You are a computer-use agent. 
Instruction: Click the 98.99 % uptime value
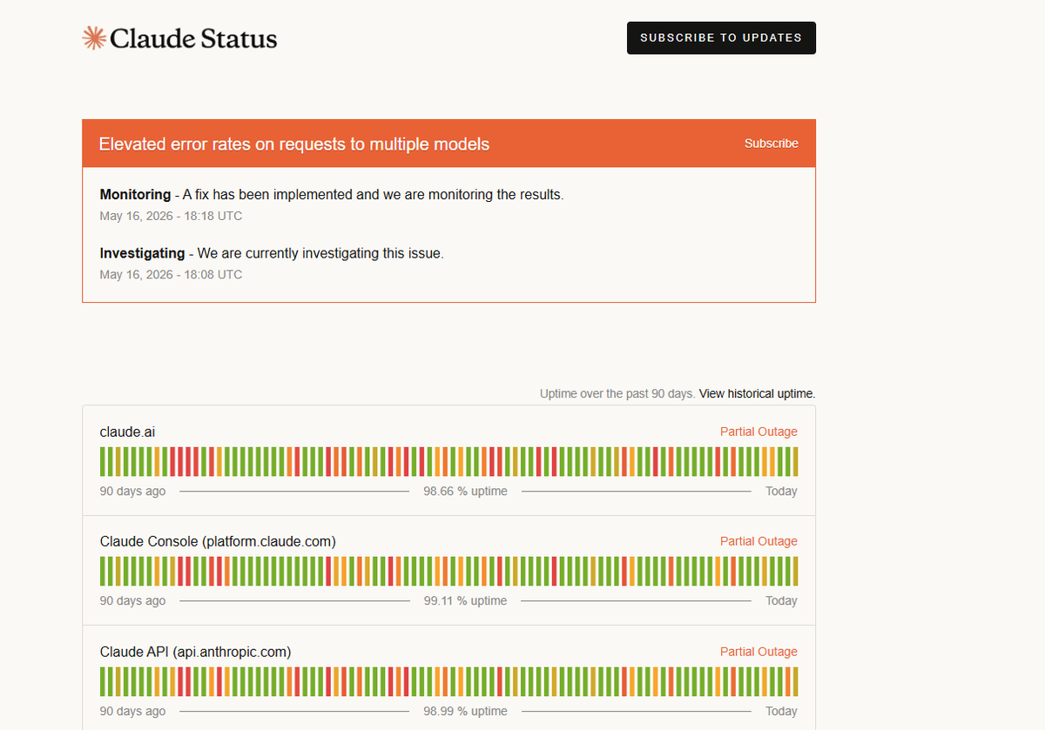tap(465, 711)
